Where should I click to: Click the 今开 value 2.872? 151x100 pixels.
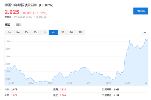click(14, 95)
